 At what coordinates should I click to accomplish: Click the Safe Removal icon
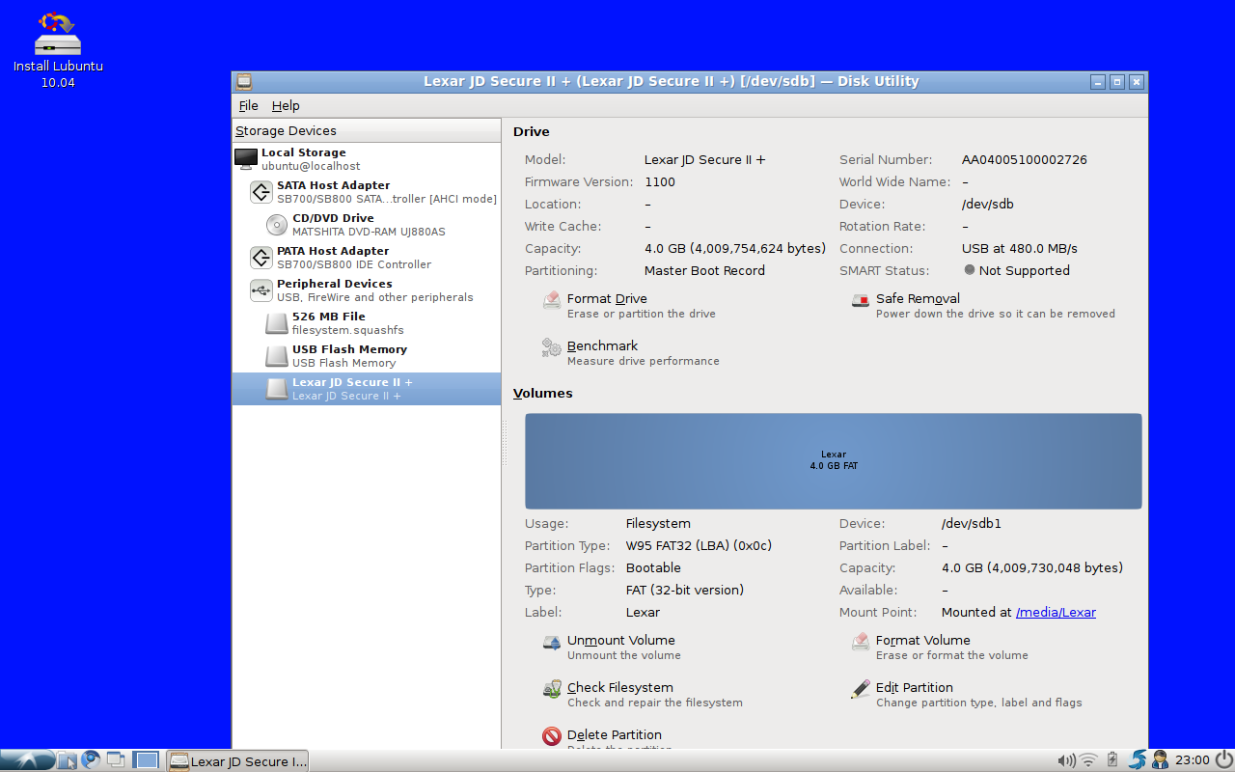tap(861, 300)
